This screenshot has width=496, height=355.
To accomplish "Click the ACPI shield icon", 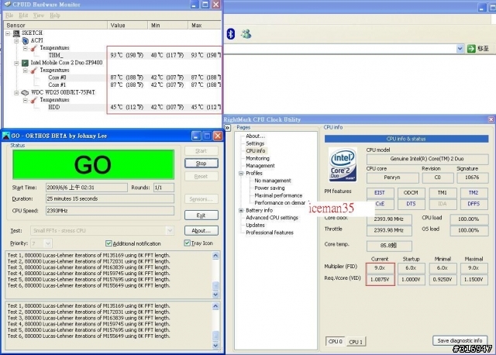I will click(x=26, y=40).
